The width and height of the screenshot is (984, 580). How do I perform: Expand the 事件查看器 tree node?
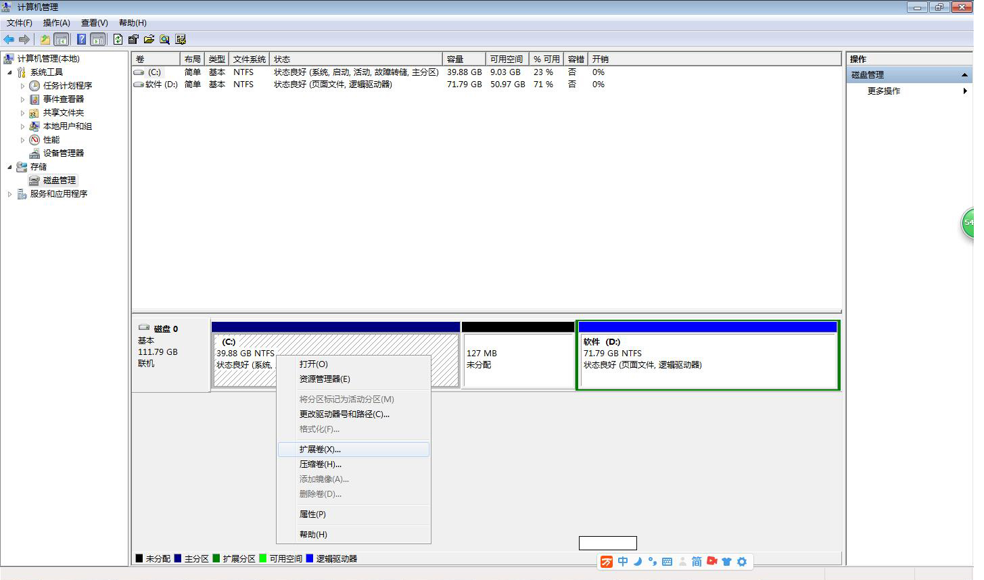pyautogui.click(x=22, y=99)
